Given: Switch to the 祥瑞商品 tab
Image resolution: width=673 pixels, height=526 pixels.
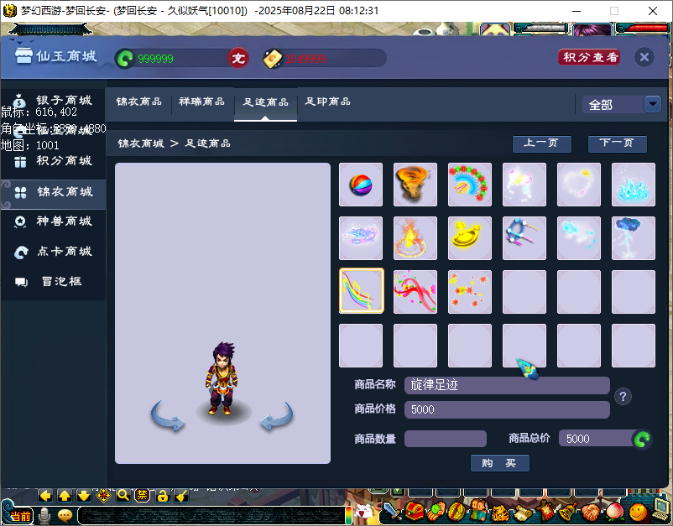Looking at the screenshot, I should tap(201, 101).
